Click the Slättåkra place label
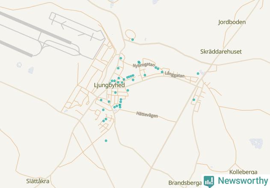Image resolution: width=270 pixels, height=188 pixels. pos(38,181)
